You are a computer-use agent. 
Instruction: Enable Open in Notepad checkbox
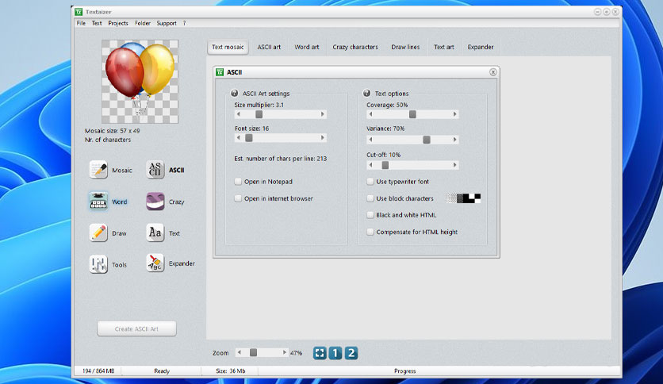tap(238, 182)
